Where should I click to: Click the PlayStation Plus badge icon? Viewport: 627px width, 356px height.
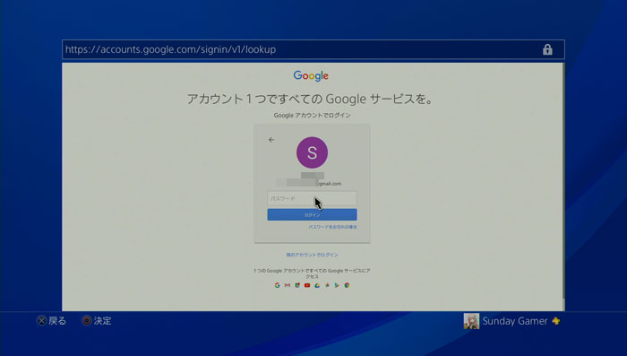coord(556,321)
